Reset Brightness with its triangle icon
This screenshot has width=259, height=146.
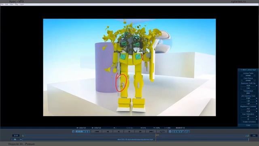pyautogui.click(x=257, y=109)
